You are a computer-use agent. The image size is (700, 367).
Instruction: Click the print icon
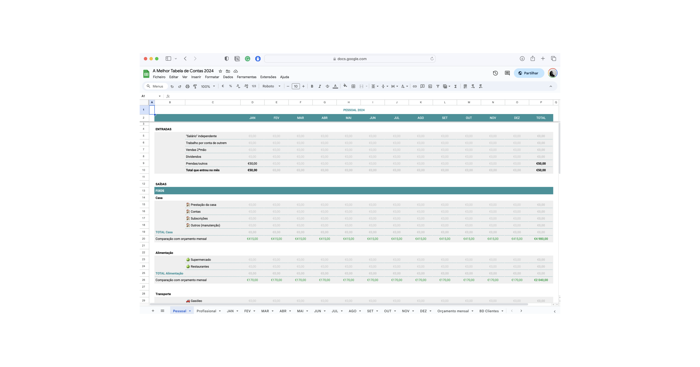coord(188,86)
